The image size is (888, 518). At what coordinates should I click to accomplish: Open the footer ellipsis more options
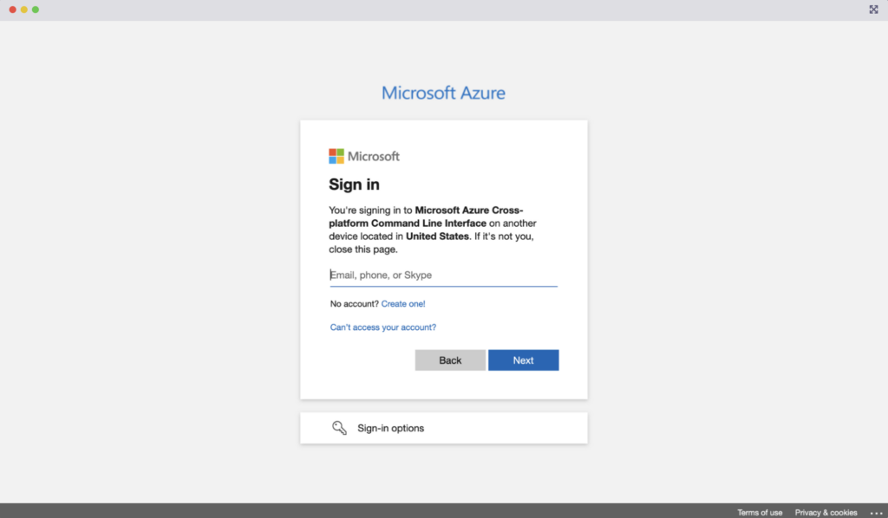[x=876, y=513]
